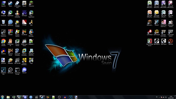Click the VTFEdit desktop icon
The height and width of the screenshot is (99, 176).
[x=24, y=23]
